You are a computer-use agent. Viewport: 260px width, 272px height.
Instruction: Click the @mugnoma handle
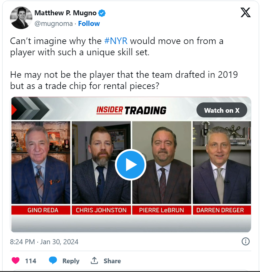pyautogui.click(x=54, y=24)
